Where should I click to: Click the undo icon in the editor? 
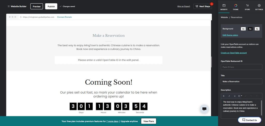click(251, 96)
